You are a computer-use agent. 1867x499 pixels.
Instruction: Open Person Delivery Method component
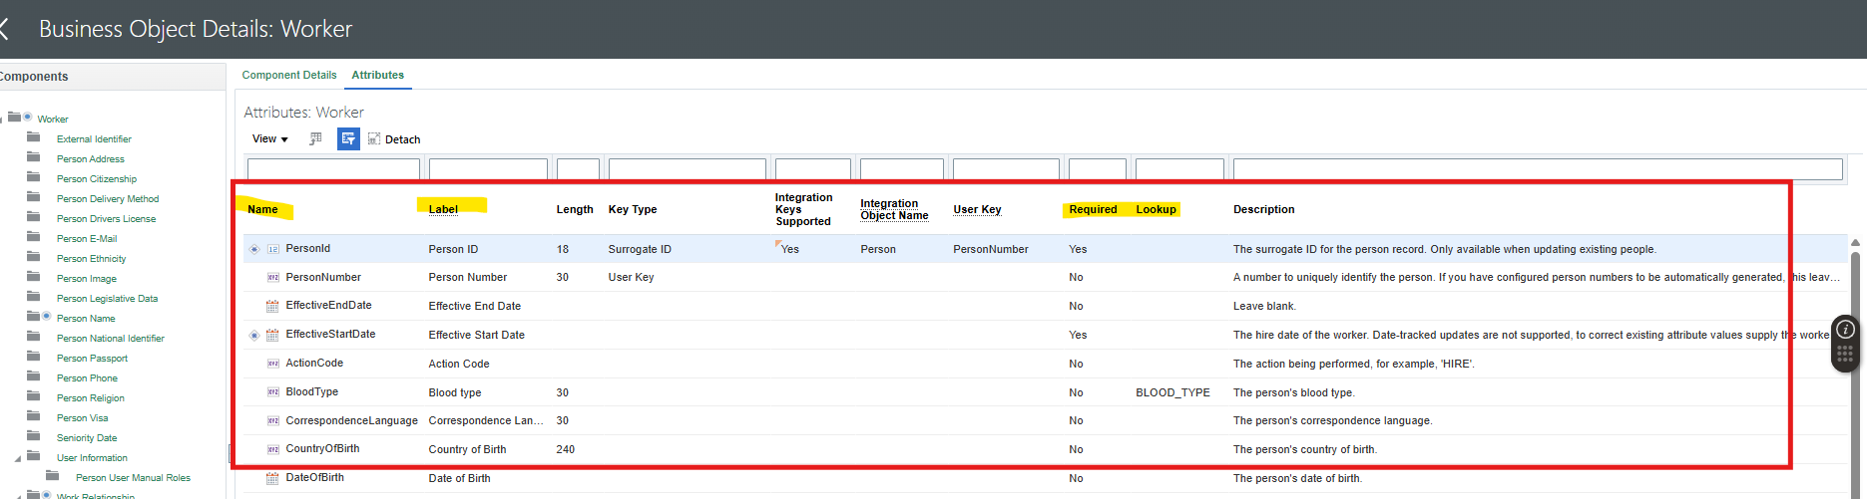[108, 199]
